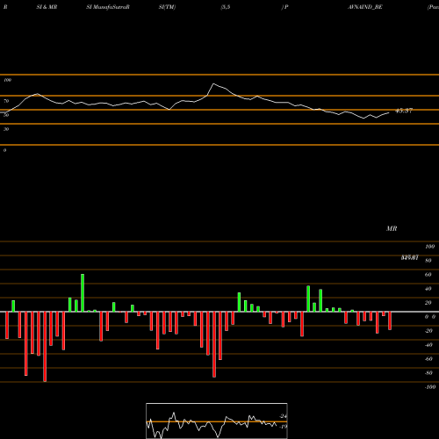
Task: Click the RSI axis label 30
Action: click(6, 129)
